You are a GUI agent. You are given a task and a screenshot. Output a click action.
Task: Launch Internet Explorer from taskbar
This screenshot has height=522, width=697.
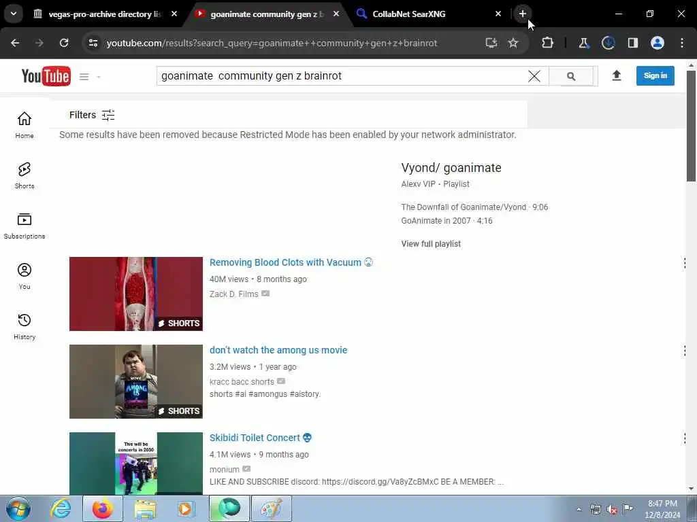click(61, 508)
